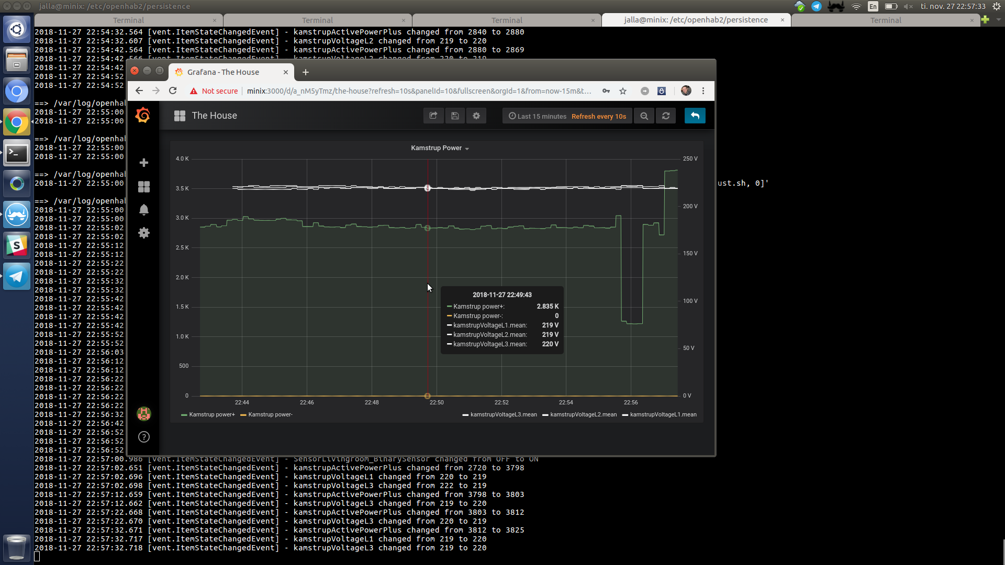
Task: Open the Create plus menu in sidebar
Action: pyautogui.click(x=144, y=163)
